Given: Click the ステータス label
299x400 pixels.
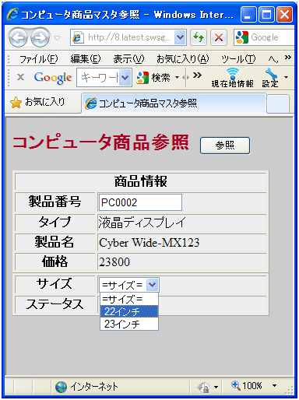Looking at the screenshot, I should point(55,304).
